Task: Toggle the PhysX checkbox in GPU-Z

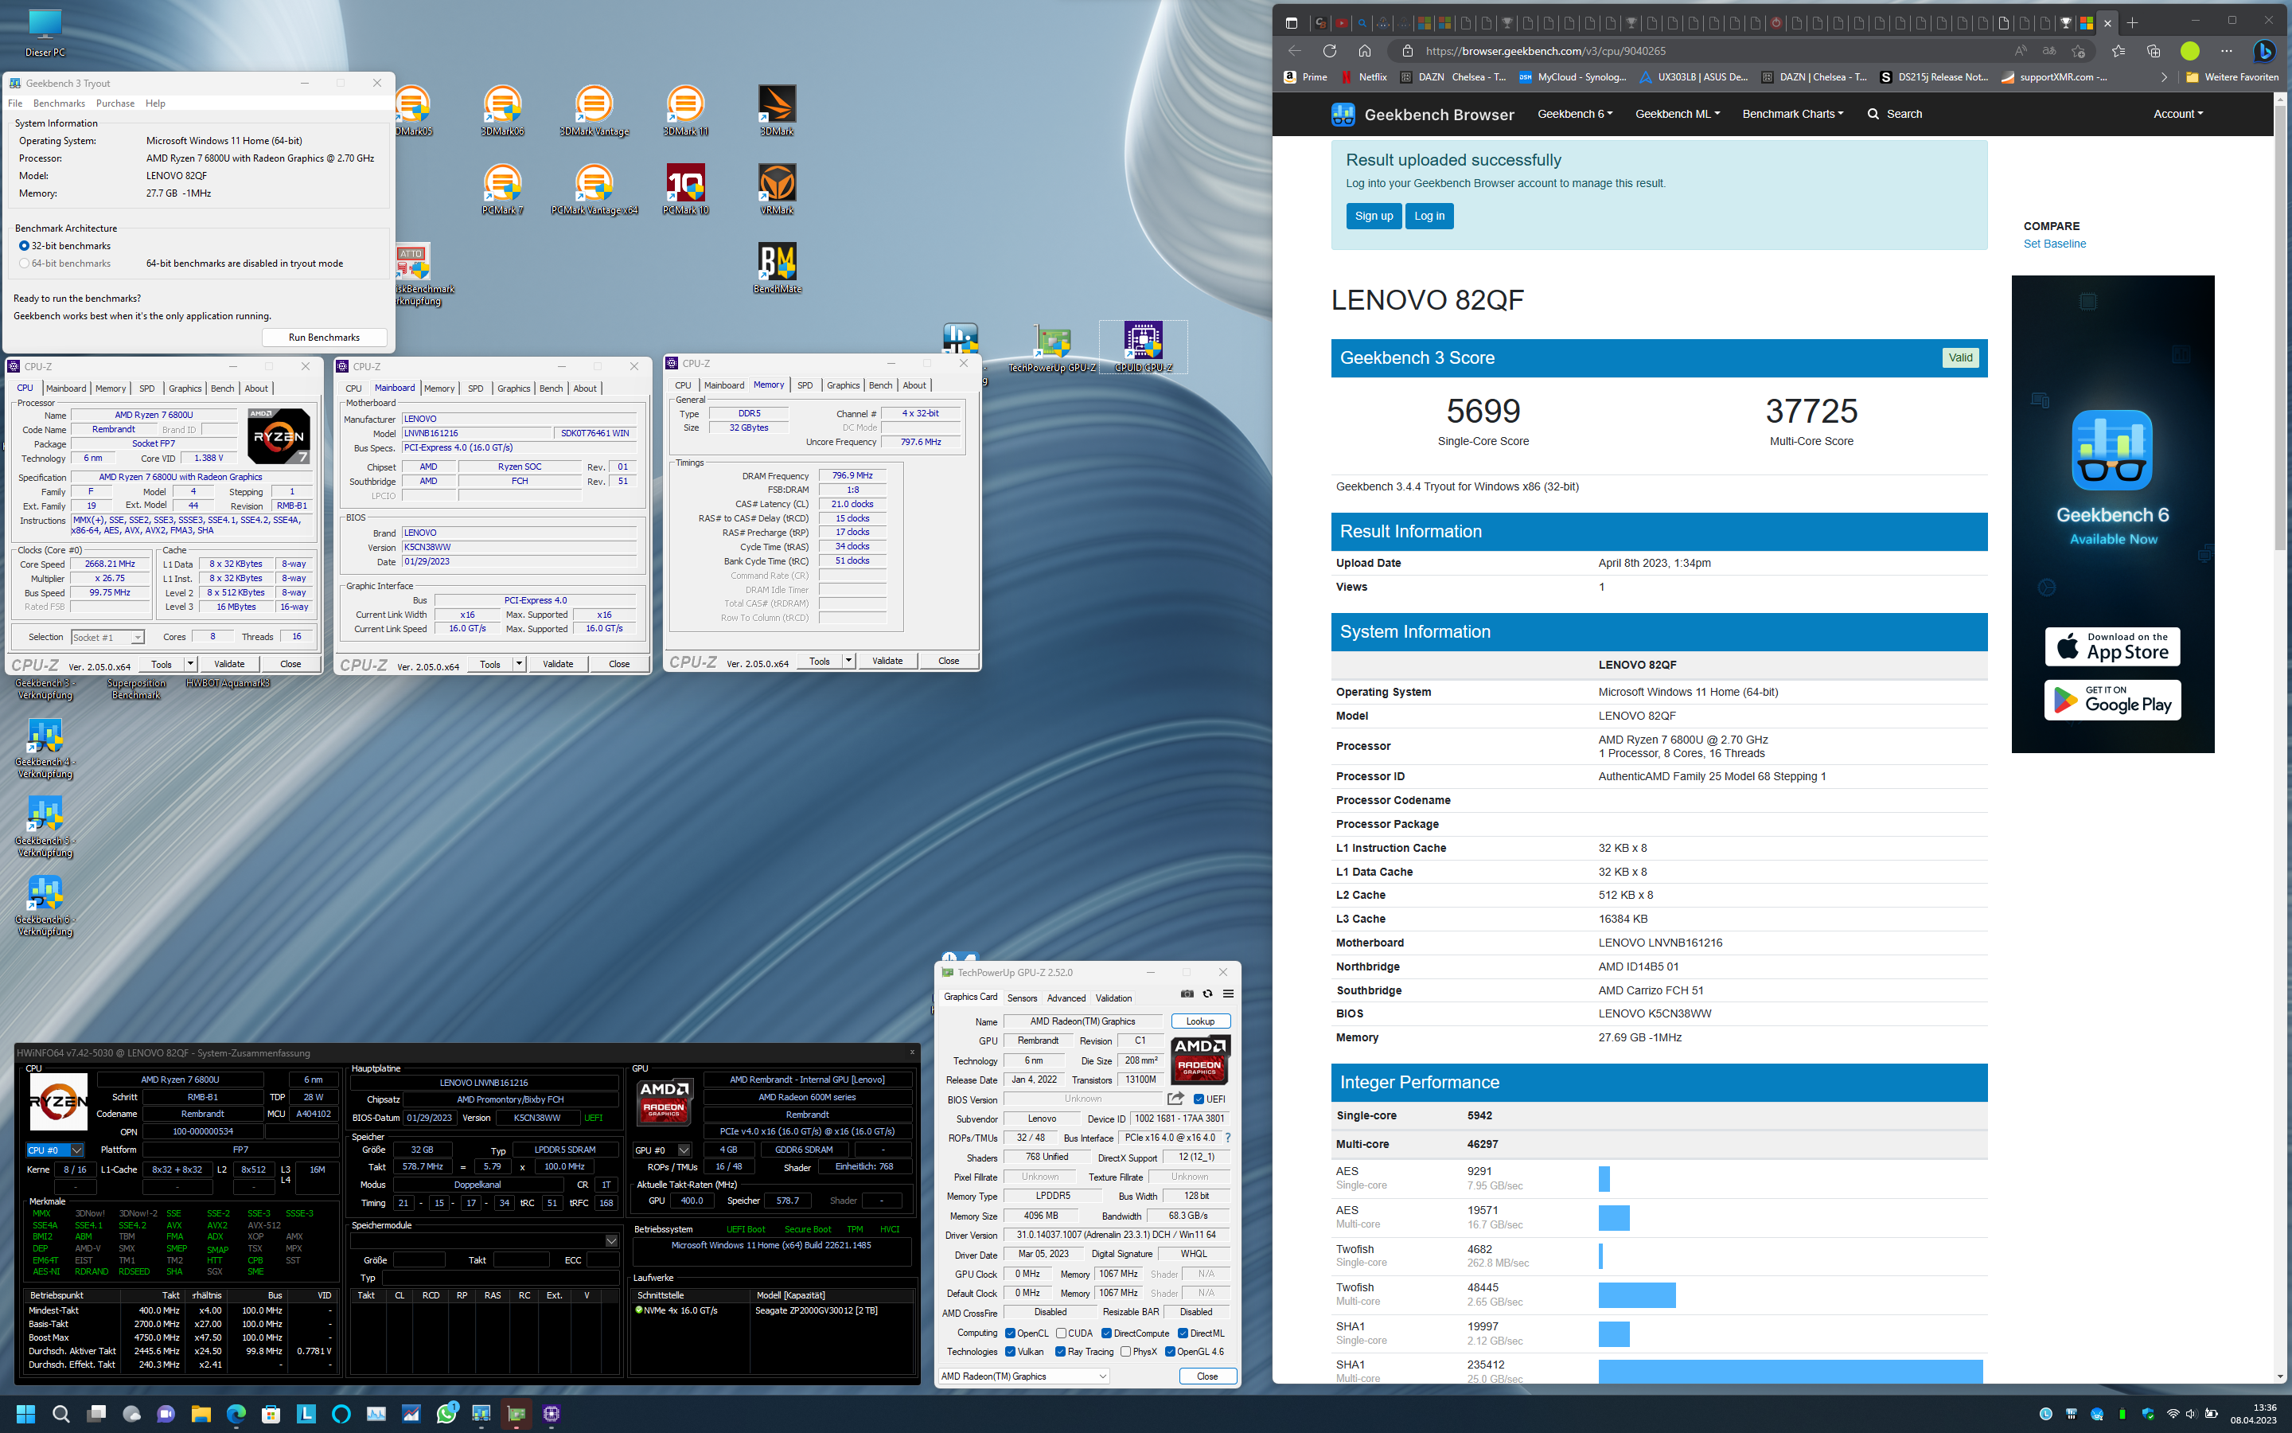Action: click(x=1125, y=1353)
